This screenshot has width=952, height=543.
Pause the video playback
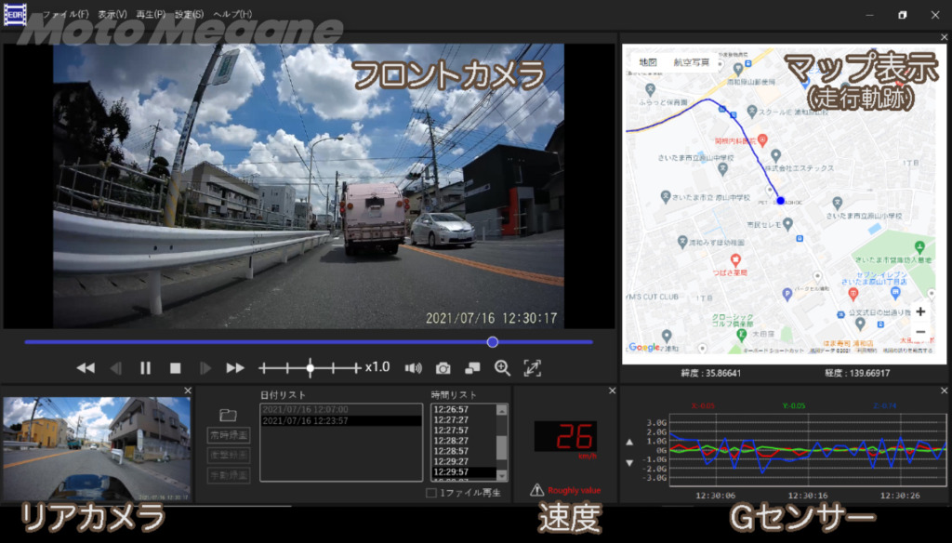pos(145,368)
